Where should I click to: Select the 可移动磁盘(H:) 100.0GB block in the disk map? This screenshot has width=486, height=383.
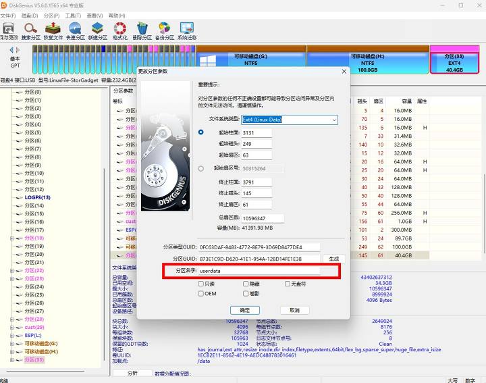[x=367, y=59]
